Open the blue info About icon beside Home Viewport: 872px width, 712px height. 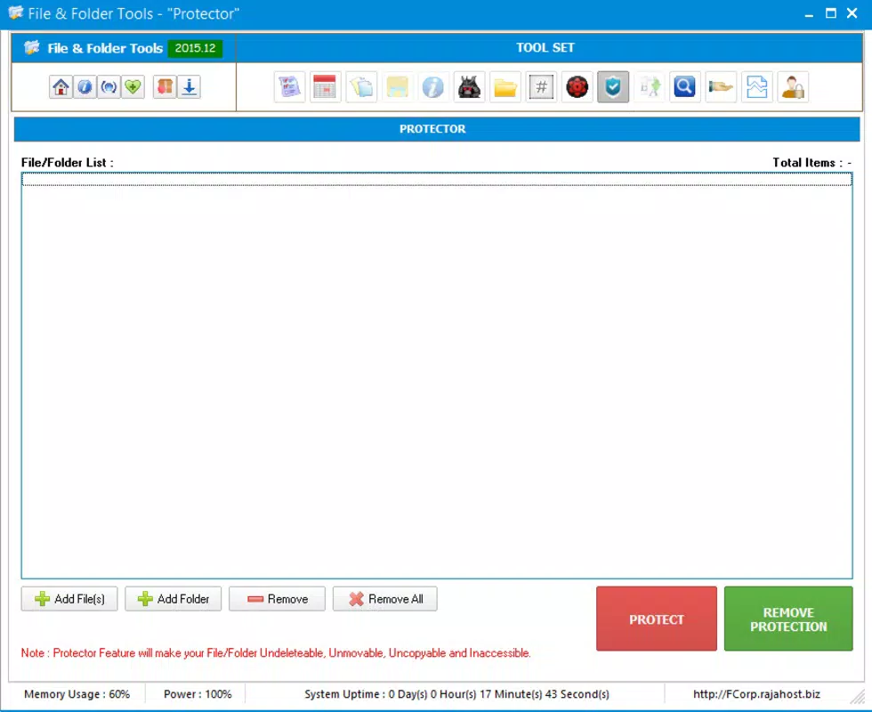coord(85,87)
